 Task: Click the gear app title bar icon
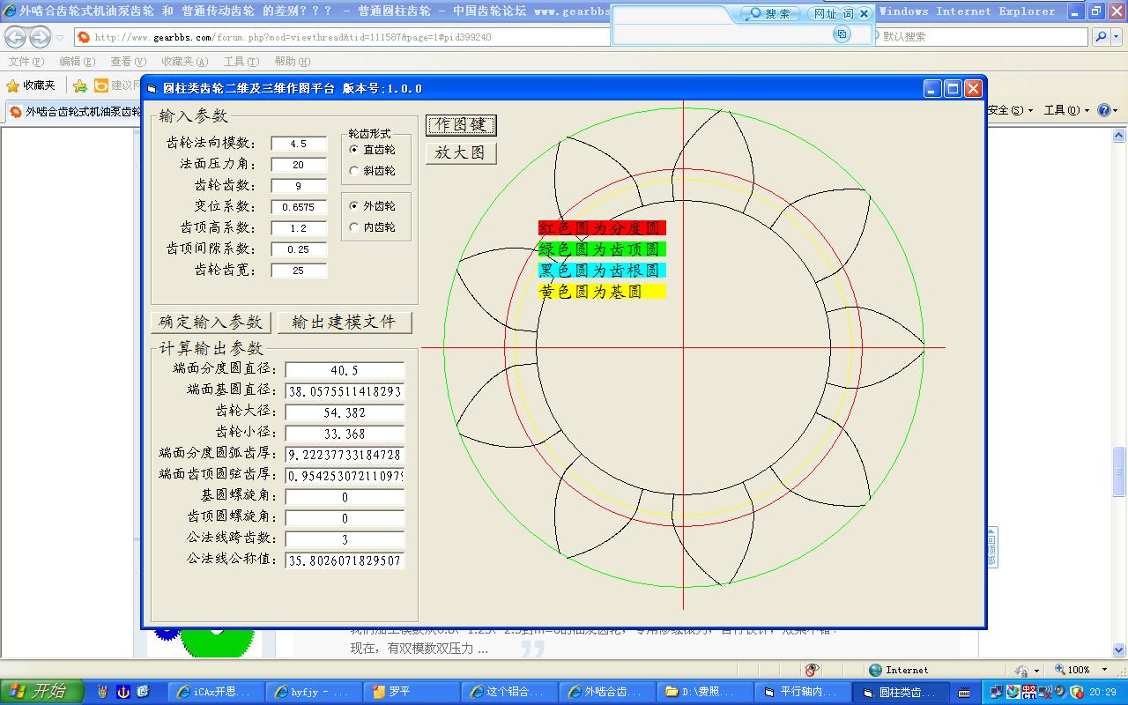coord(152,88)
